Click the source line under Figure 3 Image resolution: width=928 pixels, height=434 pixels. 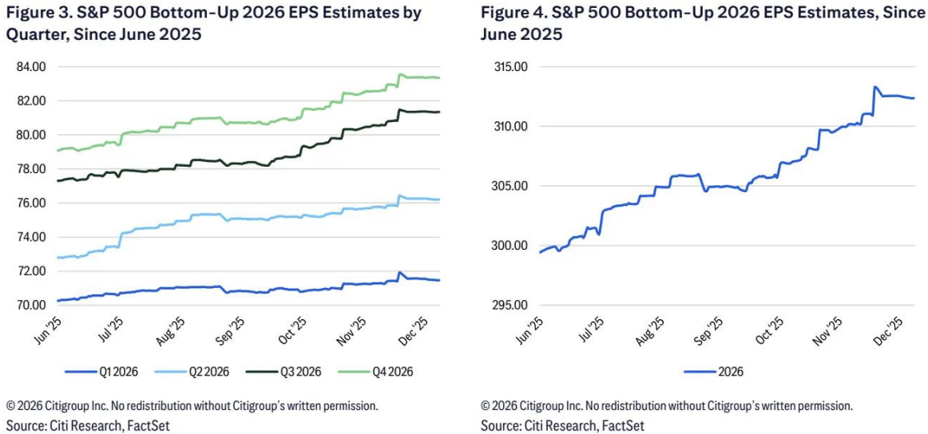(88, 425)
